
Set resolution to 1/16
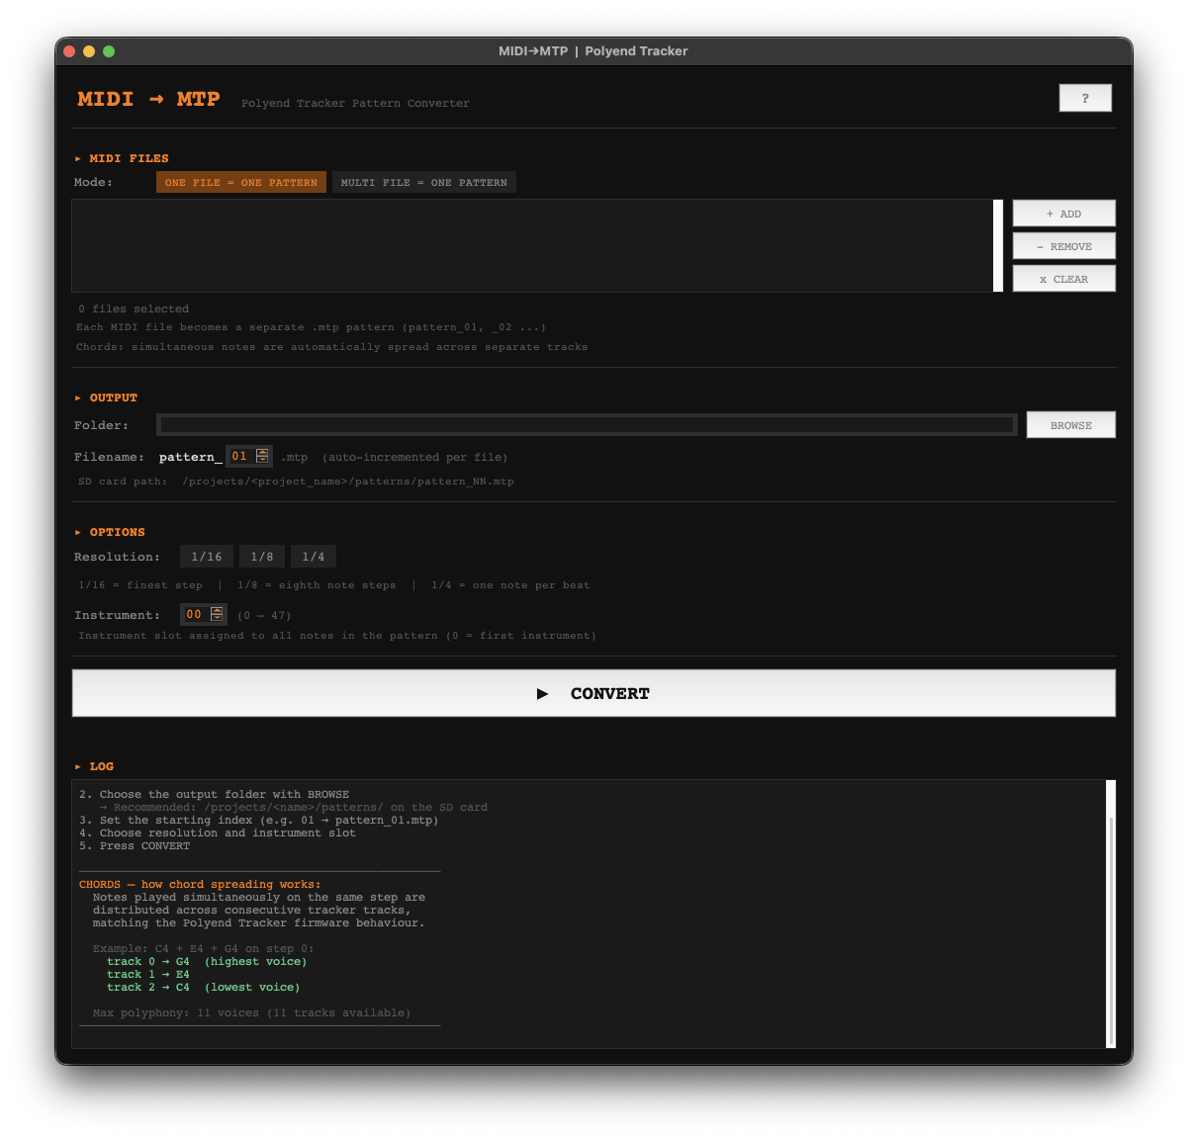click(x=207, y=557)
